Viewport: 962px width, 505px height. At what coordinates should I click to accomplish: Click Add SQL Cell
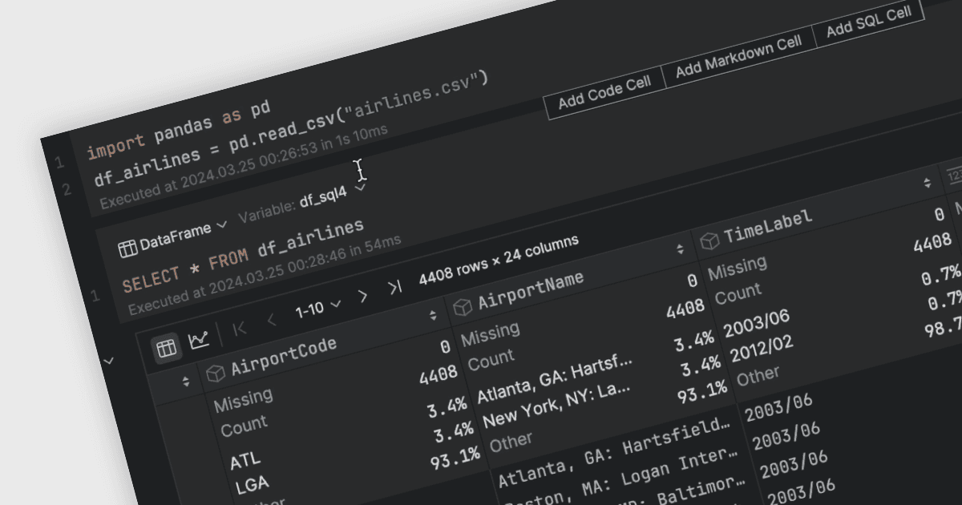(869, 22)
